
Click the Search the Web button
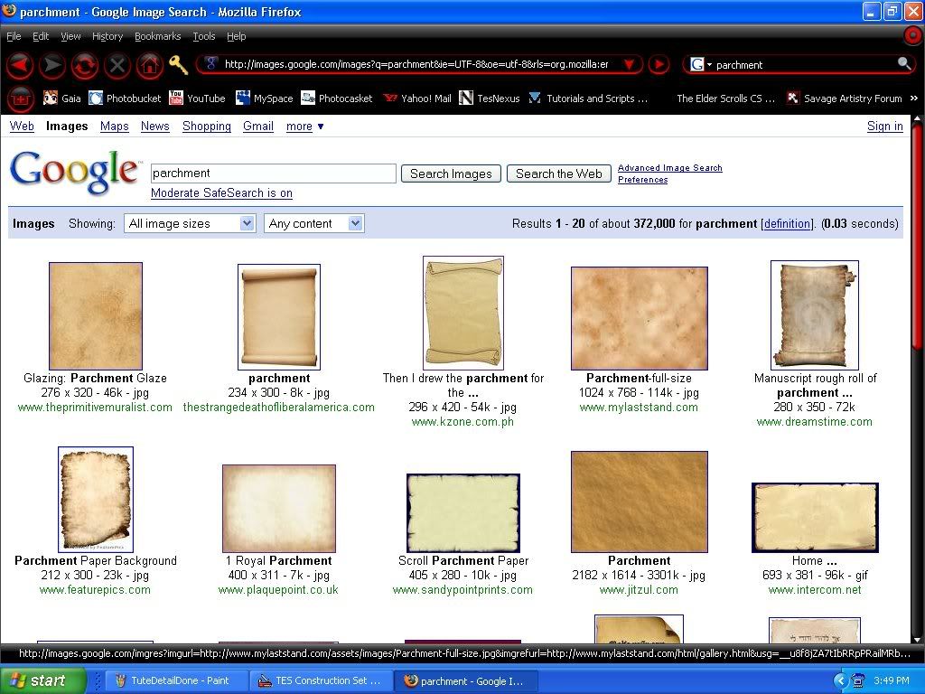click(x=558, y=174)
